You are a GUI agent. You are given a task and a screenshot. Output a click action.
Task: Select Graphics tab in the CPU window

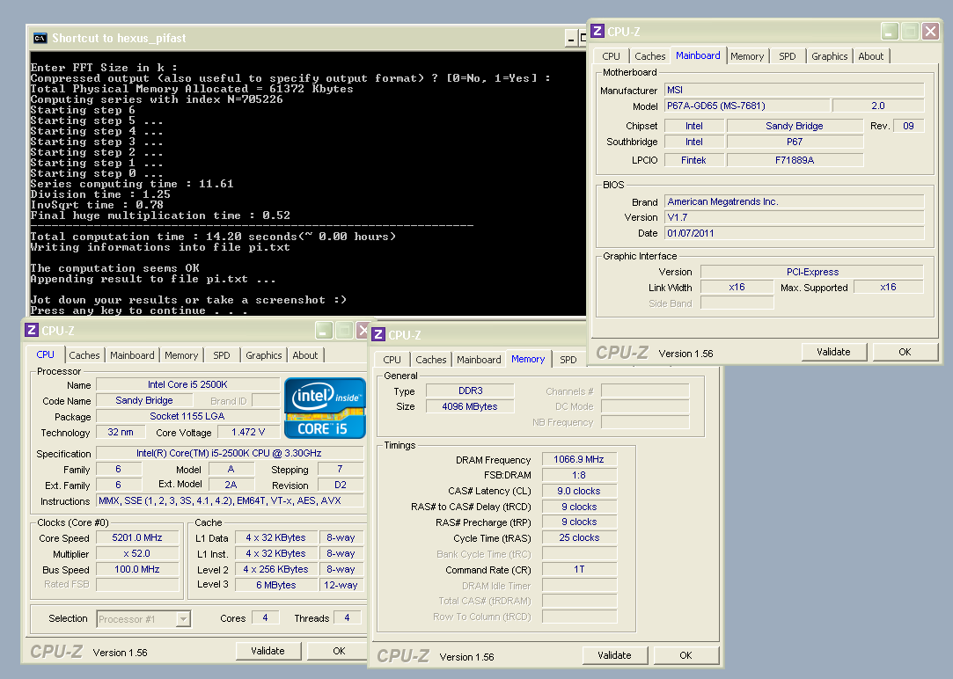point(264,355)
